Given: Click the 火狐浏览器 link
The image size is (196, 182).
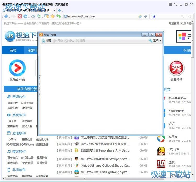Looking at the screenshot, I should pos(27,103).
